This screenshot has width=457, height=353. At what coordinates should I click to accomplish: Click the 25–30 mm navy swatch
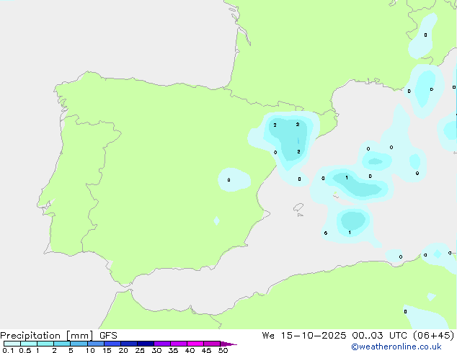146,344
